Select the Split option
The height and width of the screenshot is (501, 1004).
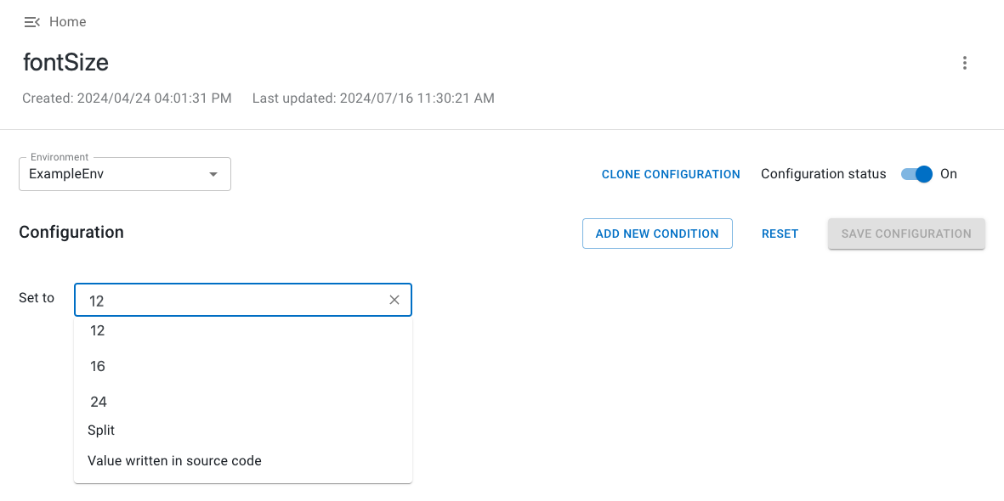tap(101, 431)
